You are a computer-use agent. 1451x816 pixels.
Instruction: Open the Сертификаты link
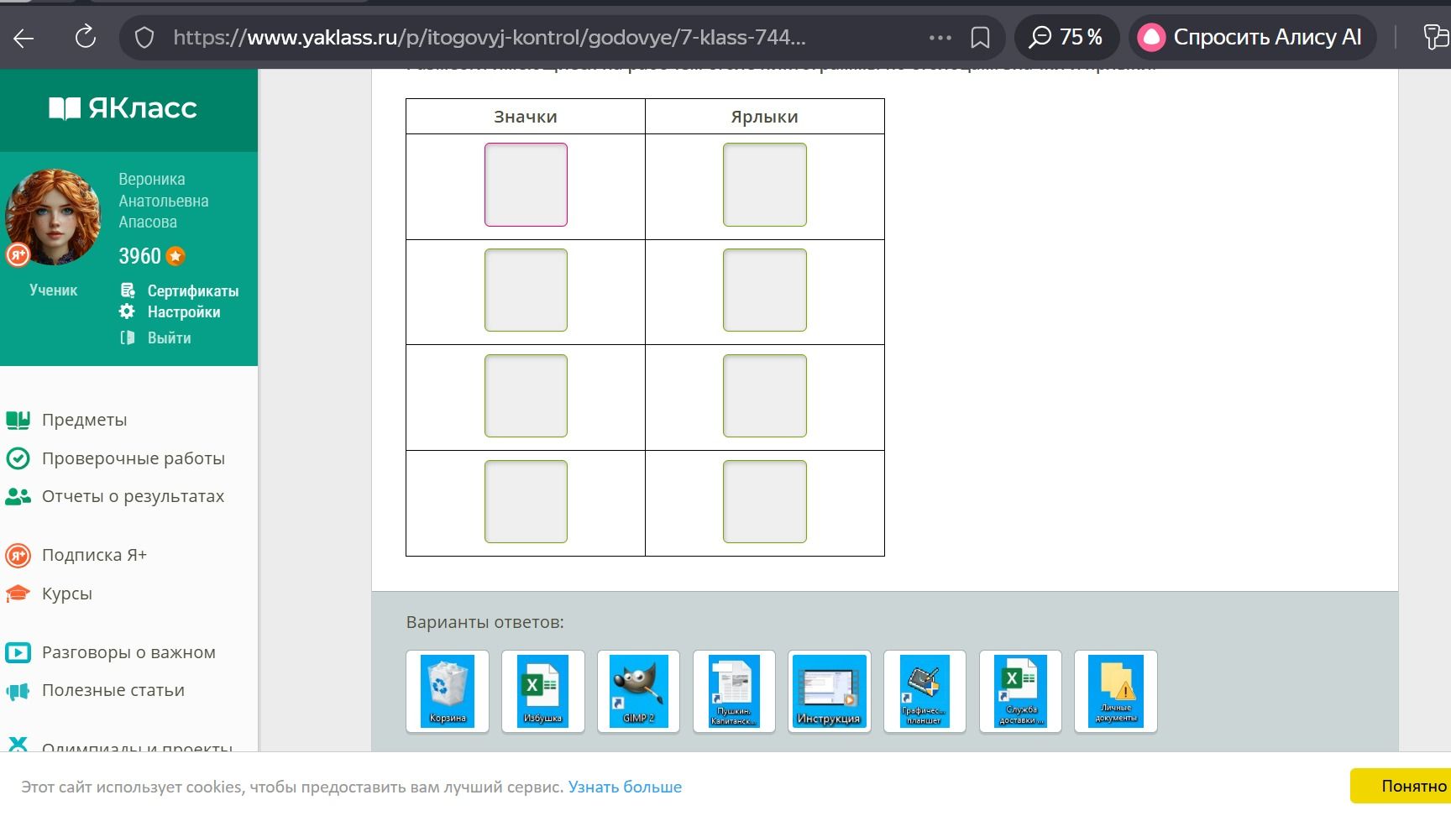(x=192, y=291)
